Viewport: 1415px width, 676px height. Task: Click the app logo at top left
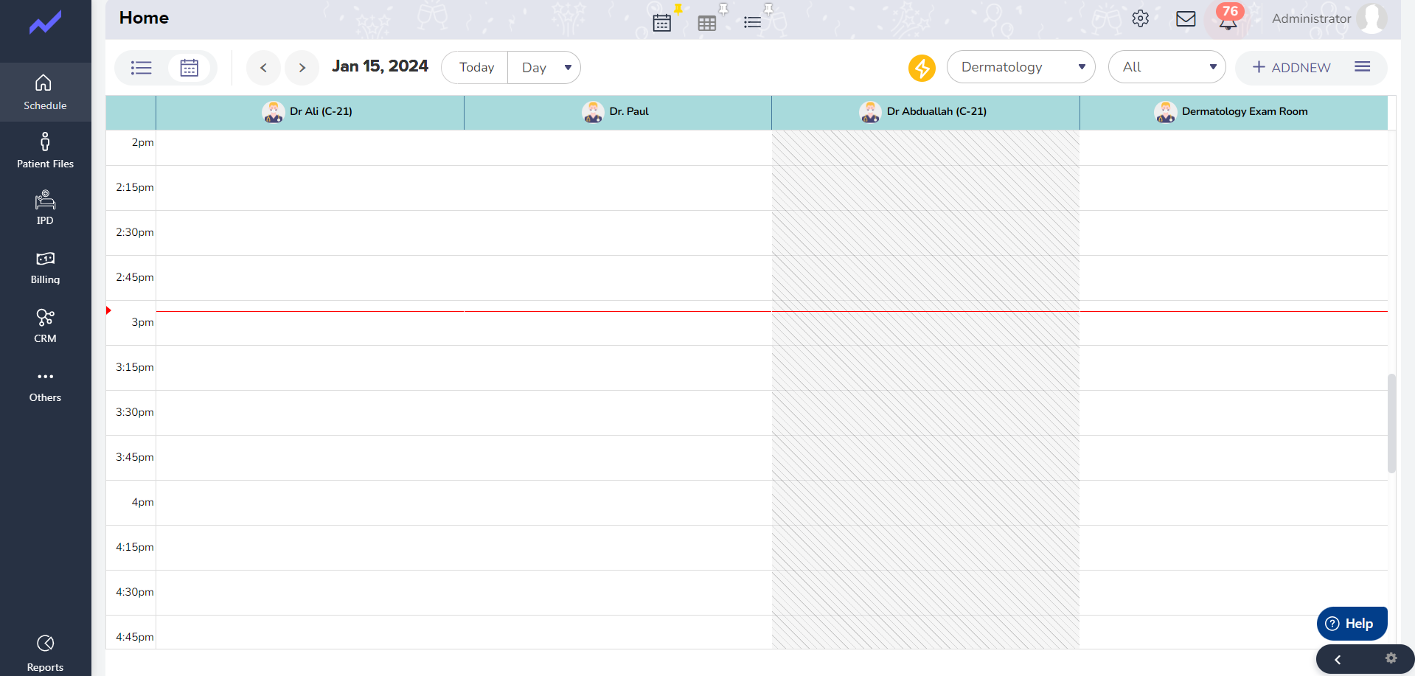point(45,23)
